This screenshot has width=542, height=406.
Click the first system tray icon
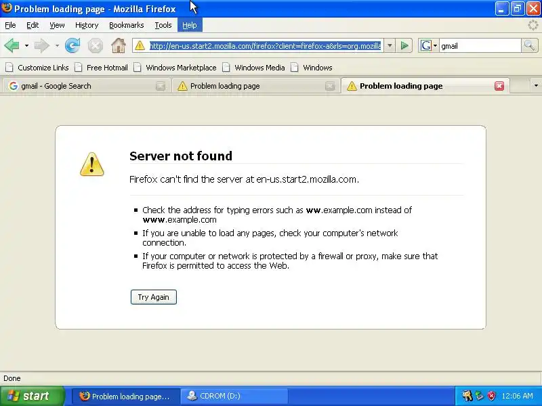[467, 396]
